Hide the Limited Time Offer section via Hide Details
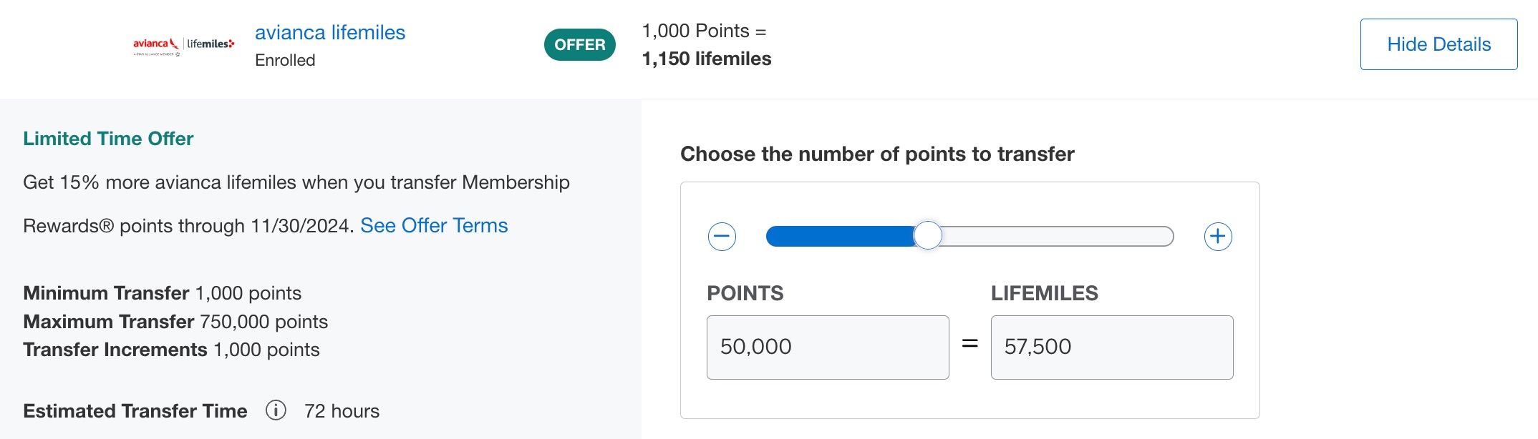Viewport: 1538px width, 439px height. (x=1438, y=44)
